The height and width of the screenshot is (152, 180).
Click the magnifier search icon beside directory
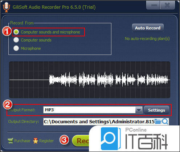[x=165, y=121]
